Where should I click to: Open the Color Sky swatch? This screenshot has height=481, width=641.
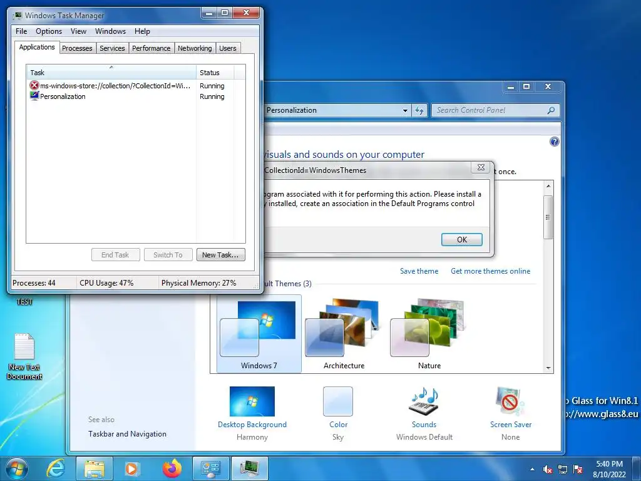pos(337,401)
